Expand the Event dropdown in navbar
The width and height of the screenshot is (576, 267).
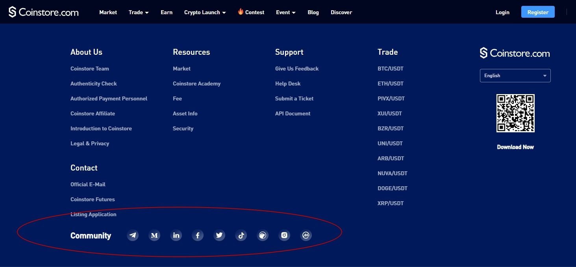click(x=285, y=12)
